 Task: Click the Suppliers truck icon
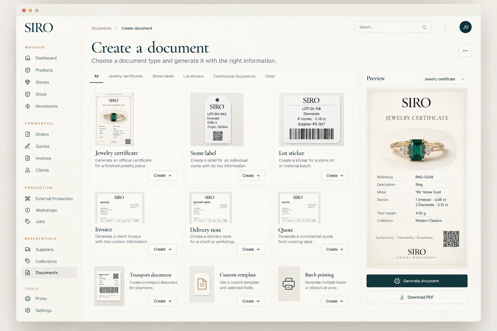coord(28,250)
